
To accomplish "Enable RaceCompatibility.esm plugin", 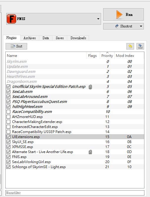I will point(9,111).
